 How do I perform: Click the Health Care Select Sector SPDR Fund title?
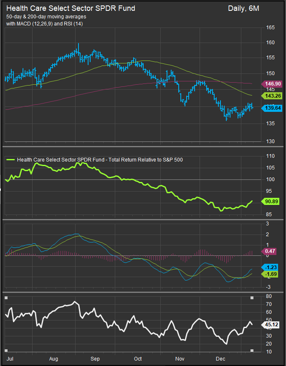71,8
